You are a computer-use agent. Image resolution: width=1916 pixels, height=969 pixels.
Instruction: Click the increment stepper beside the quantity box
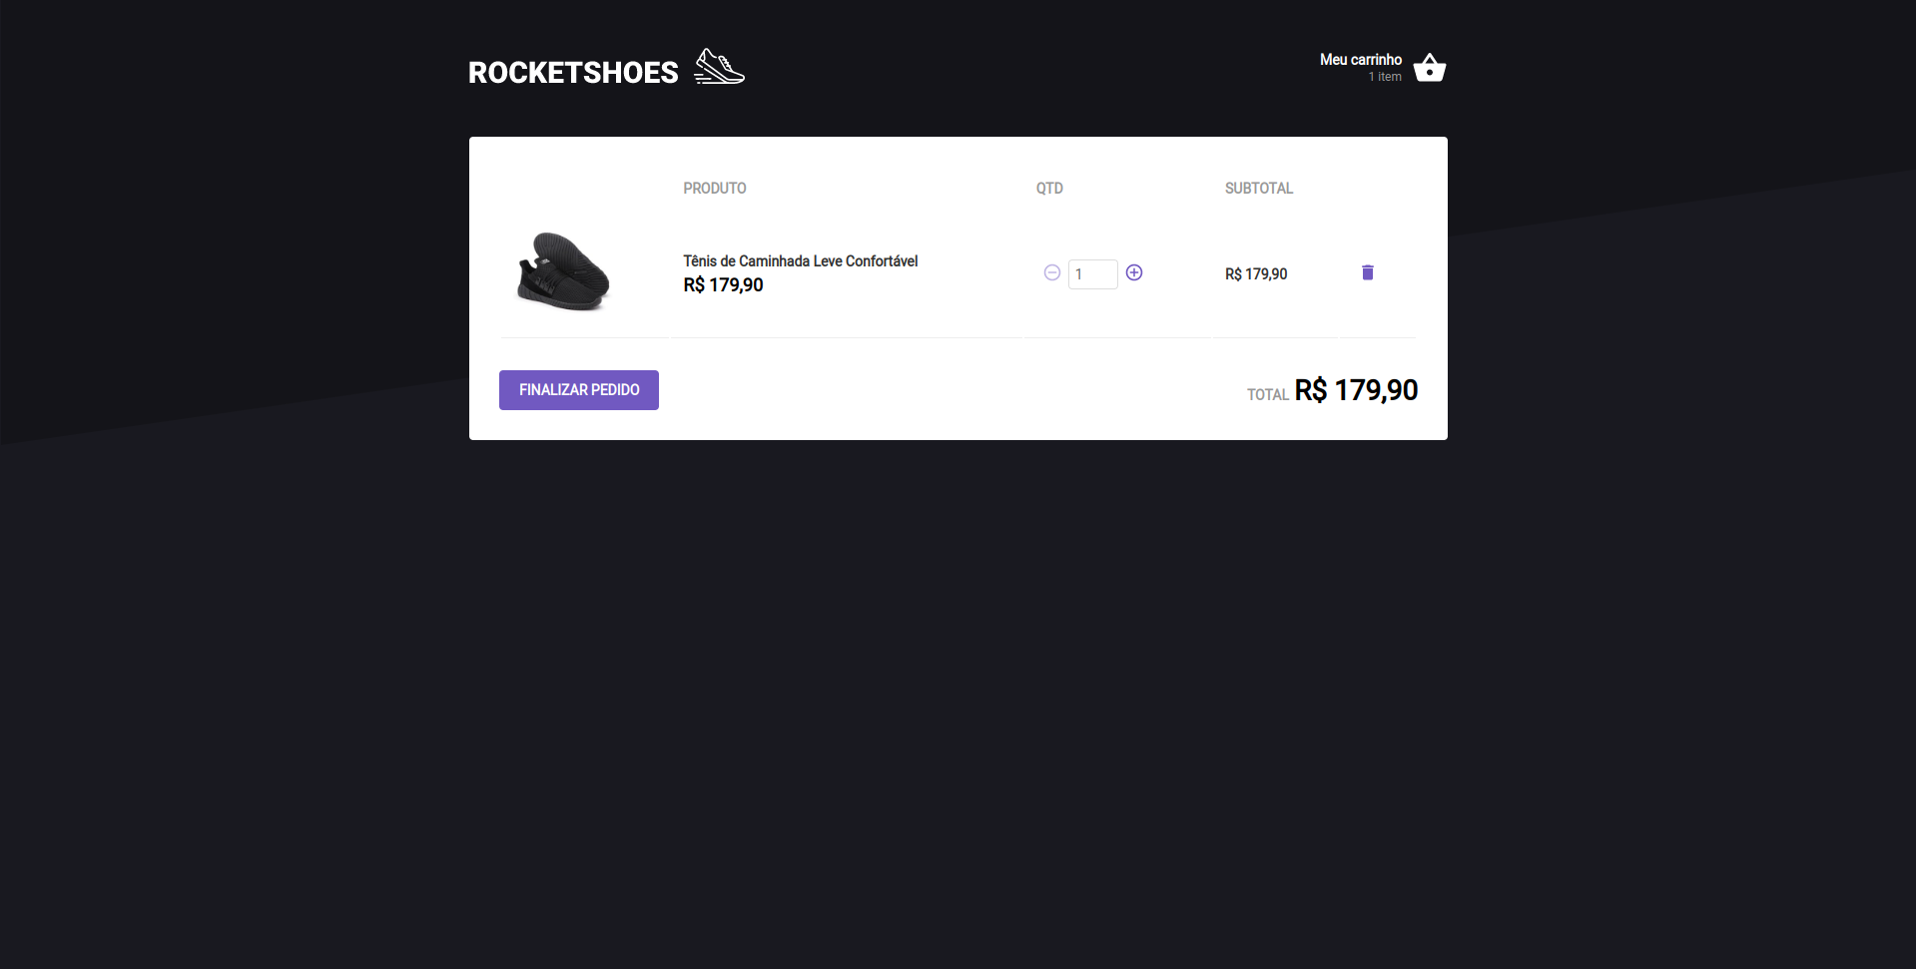click(x=1134, y=273)
